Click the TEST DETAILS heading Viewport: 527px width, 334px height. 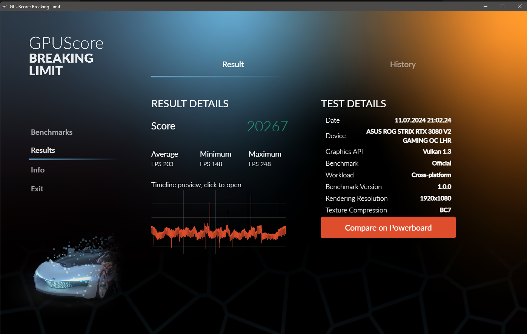click(x=353, y=104)
